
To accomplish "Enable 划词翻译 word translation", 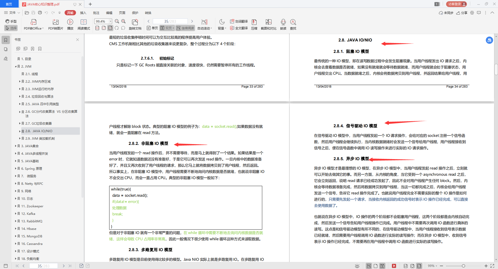I will click(x=238, y=22).
